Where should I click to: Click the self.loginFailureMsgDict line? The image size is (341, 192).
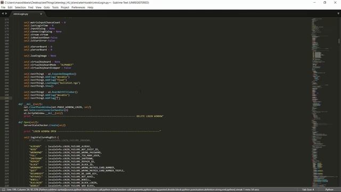click(x=42, y=138)
